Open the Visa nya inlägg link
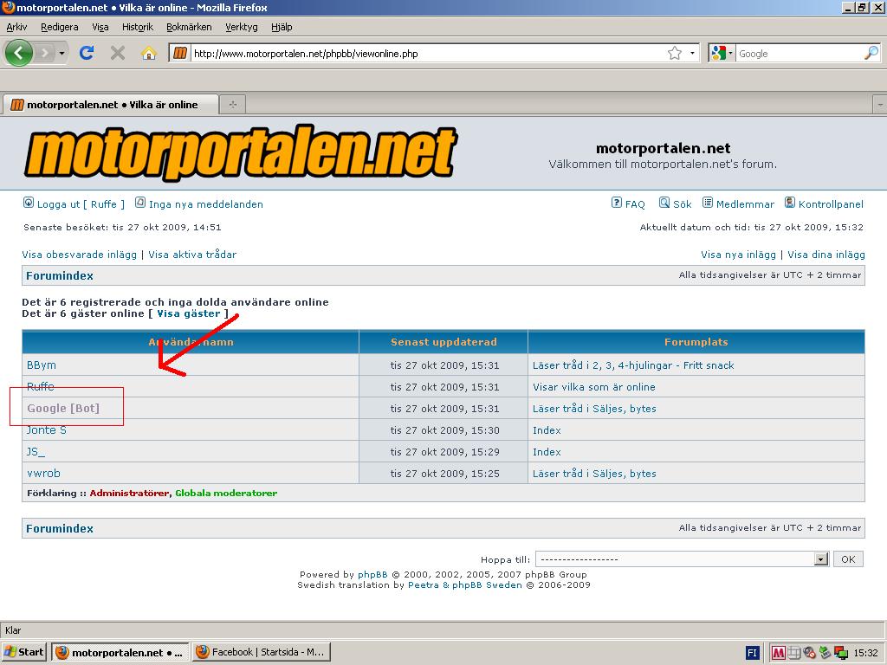Viewport: 887px width, 665px height. pyautogui.click(x=738, y=255)
